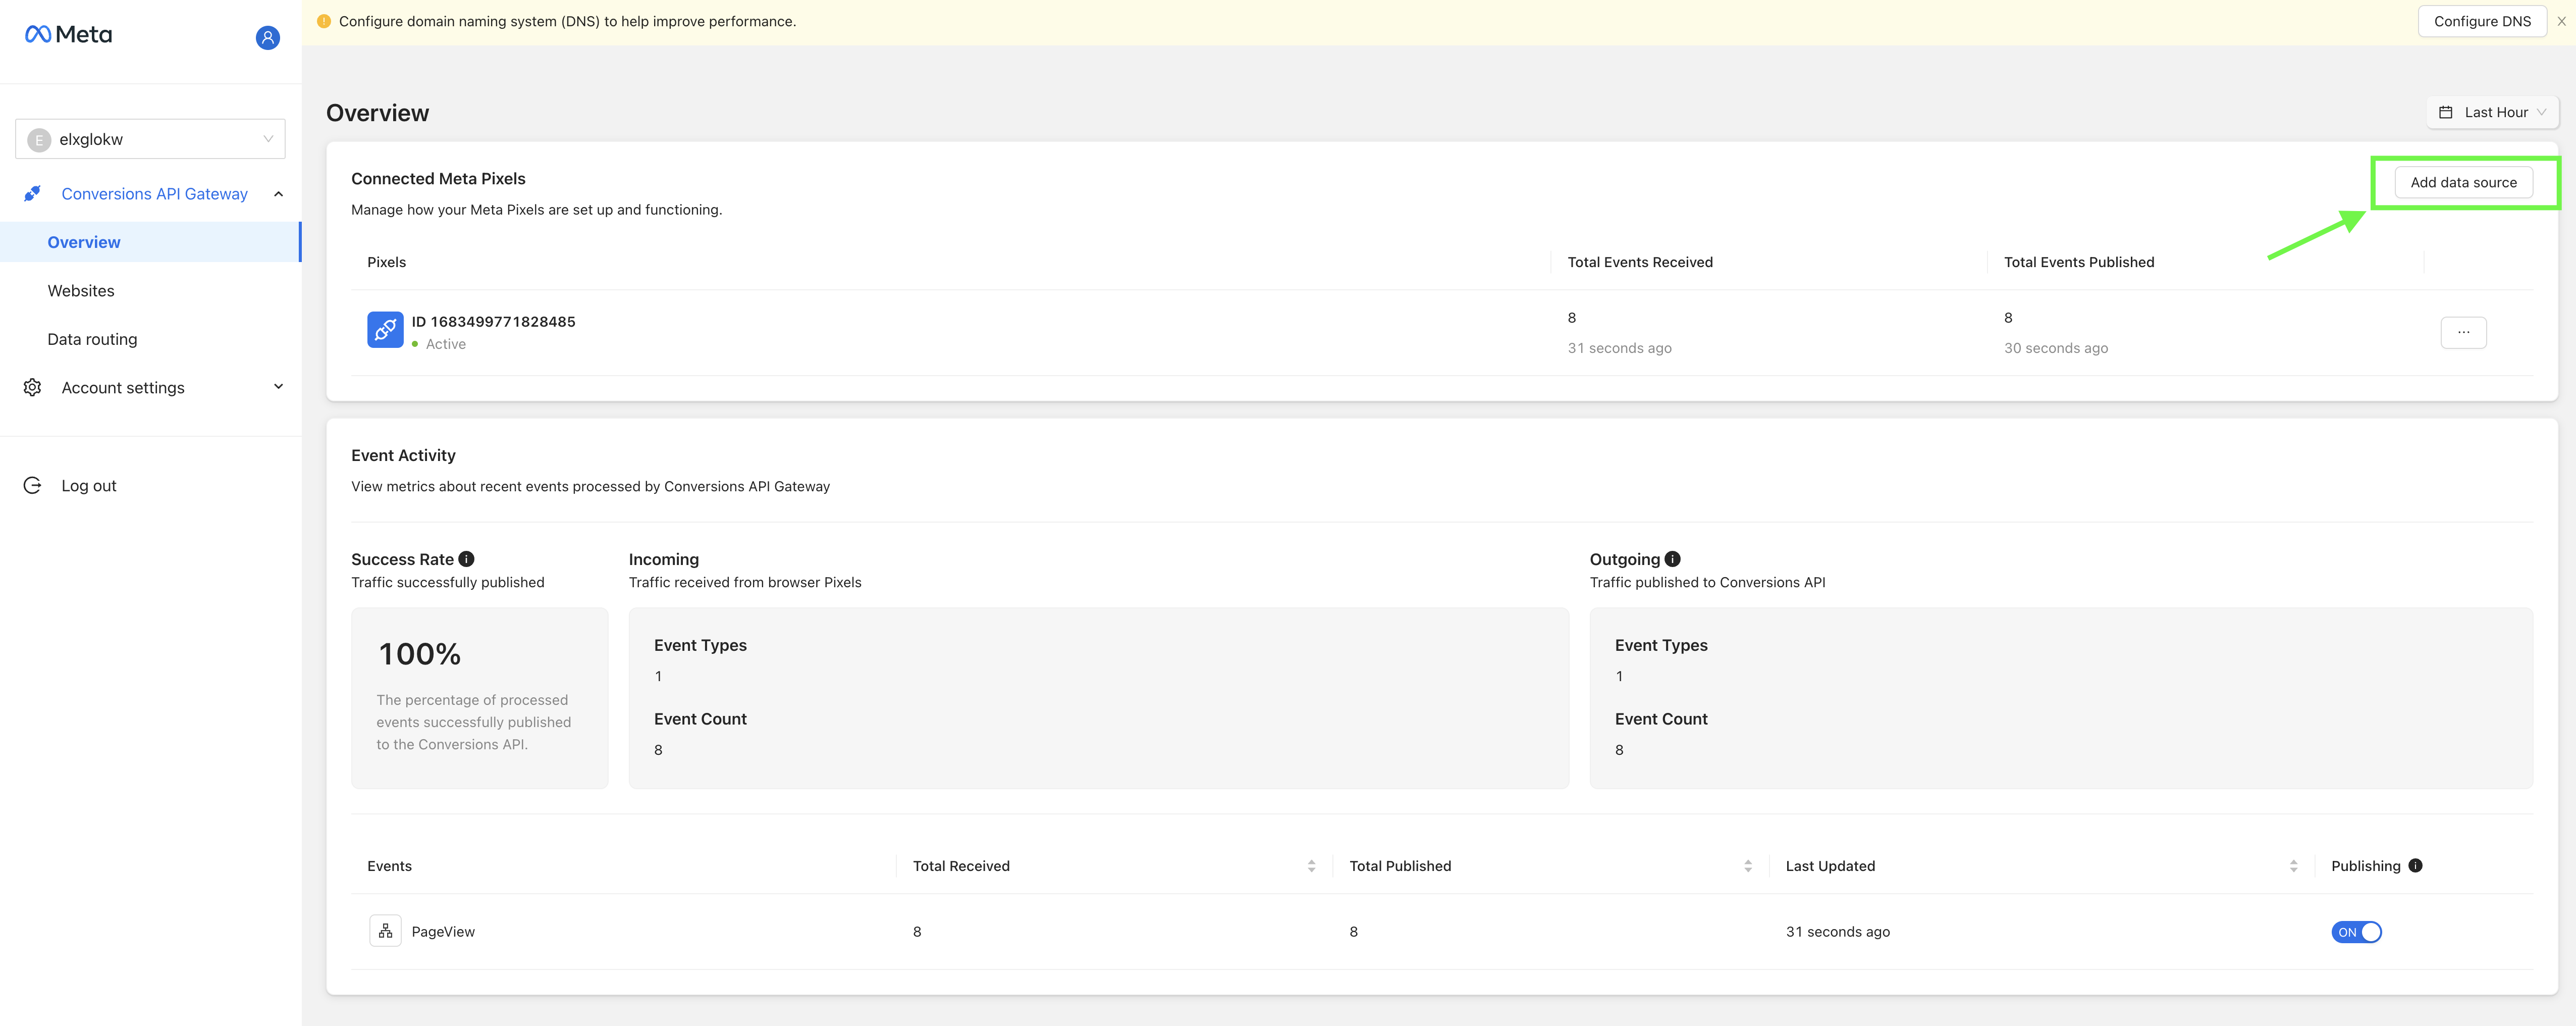Click the Log out arrow icon

pos(33,486)
